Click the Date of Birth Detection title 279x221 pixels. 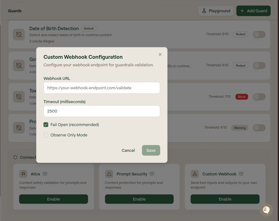[54, 29]
